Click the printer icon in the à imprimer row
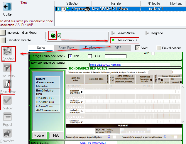Screen dimensions: 186x144 pyautogui.click(x=87, y=9)
